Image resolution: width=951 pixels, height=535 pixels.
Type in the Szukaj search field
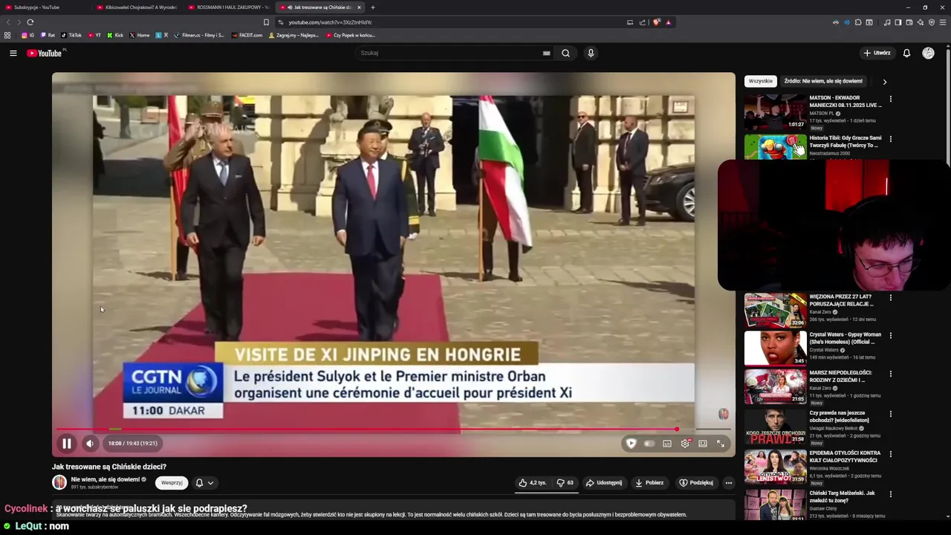pos(449,53)
